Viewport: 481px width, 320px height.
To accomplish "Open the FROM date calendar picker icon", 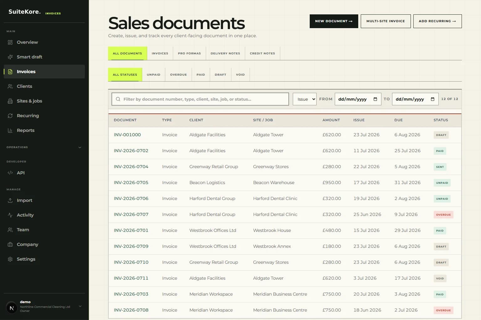I will point(375,99).
